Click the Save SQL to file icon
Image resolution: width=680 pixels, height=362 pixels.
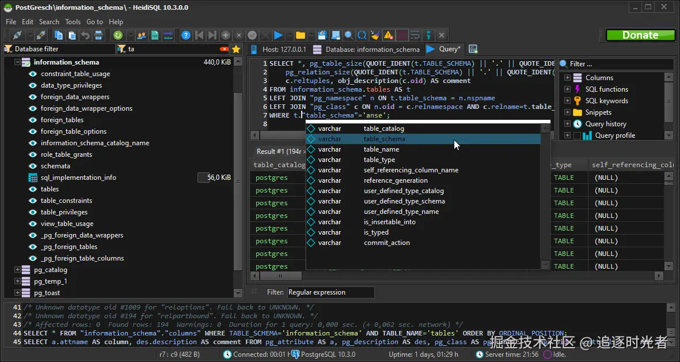322,35
